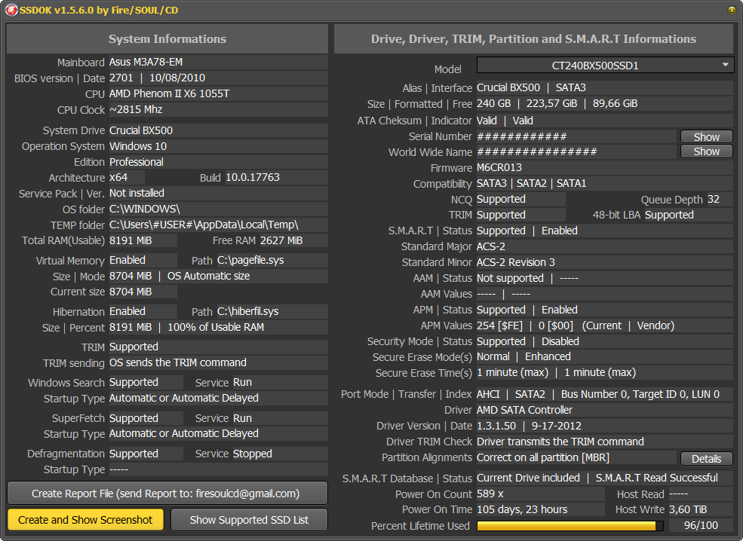Select TEMP folder path value

pyautogui.click(x=219, y=225)
